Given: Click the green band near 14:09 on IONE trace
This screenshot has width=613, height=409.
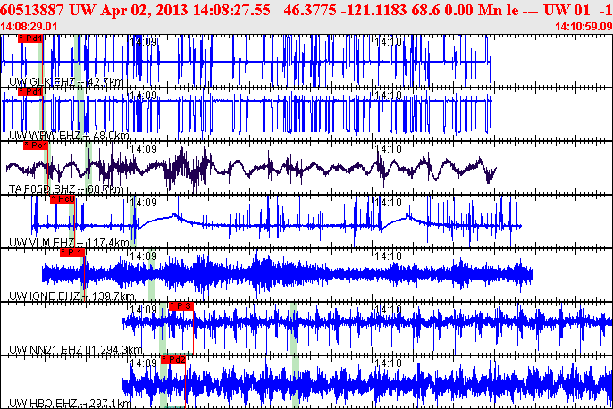Looking at the screenshot, I should (152, 275).
